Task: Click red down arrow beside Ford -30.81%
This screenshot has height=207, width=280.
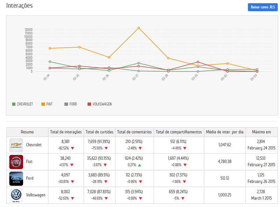Action: pyautogui.click(x=72, y=182)
